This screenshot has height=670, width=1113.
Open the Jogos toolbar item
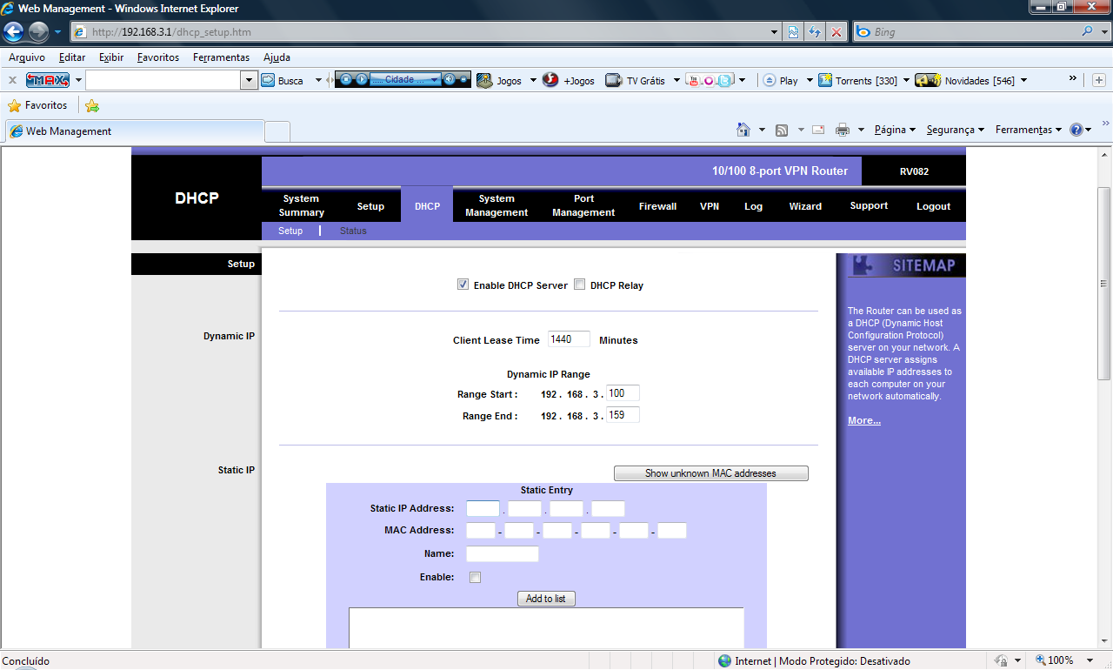click(500, 80)
